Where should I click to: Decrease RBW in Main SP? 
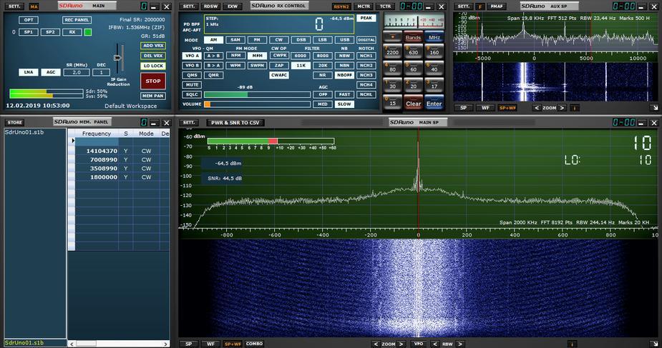coord(435,344)
